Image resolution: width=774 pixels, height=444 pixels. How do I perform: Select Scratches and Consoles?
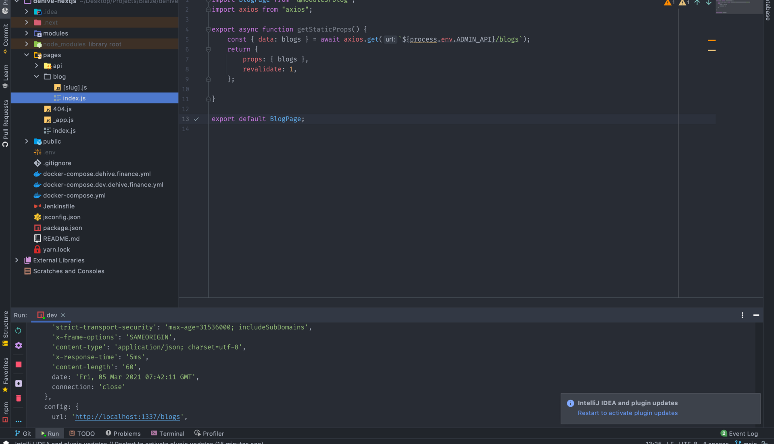click(69, 271)
